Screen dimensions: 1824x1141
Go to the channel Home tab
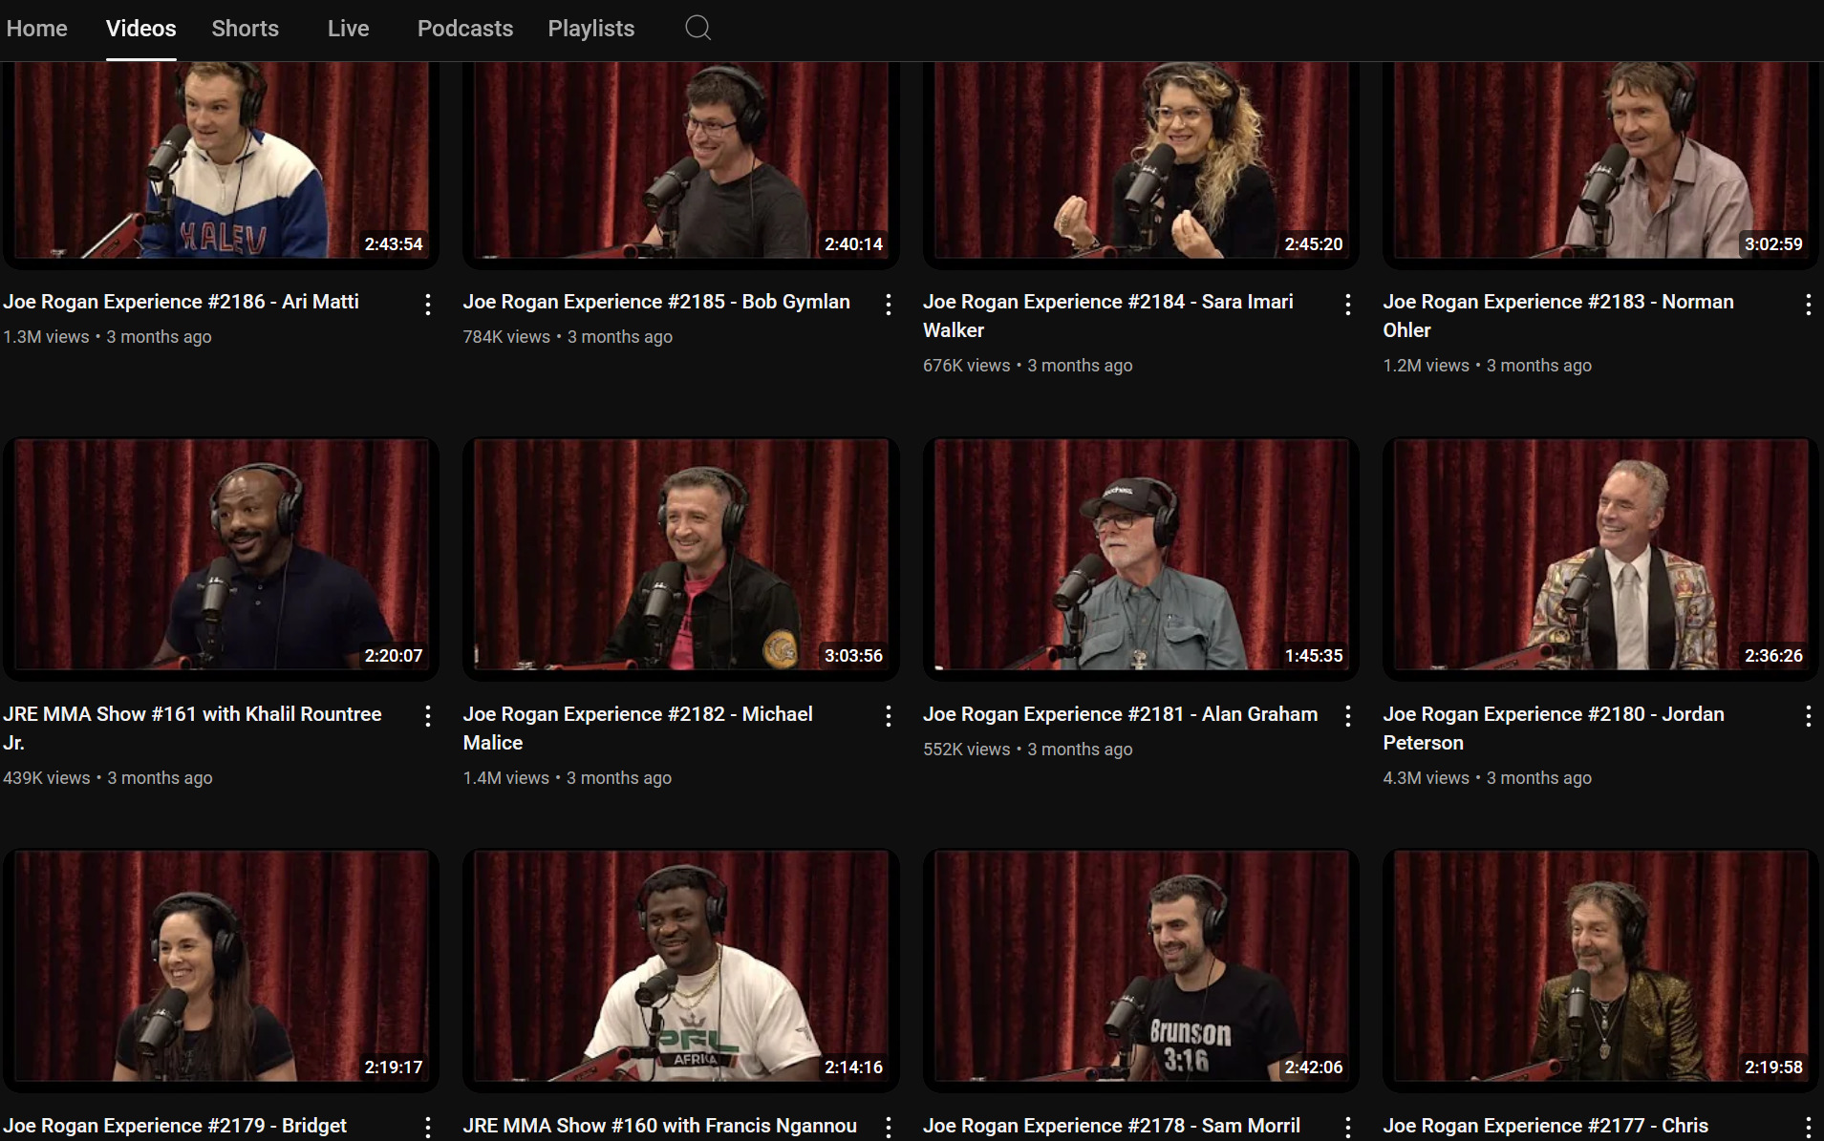(x=36, y=29)
